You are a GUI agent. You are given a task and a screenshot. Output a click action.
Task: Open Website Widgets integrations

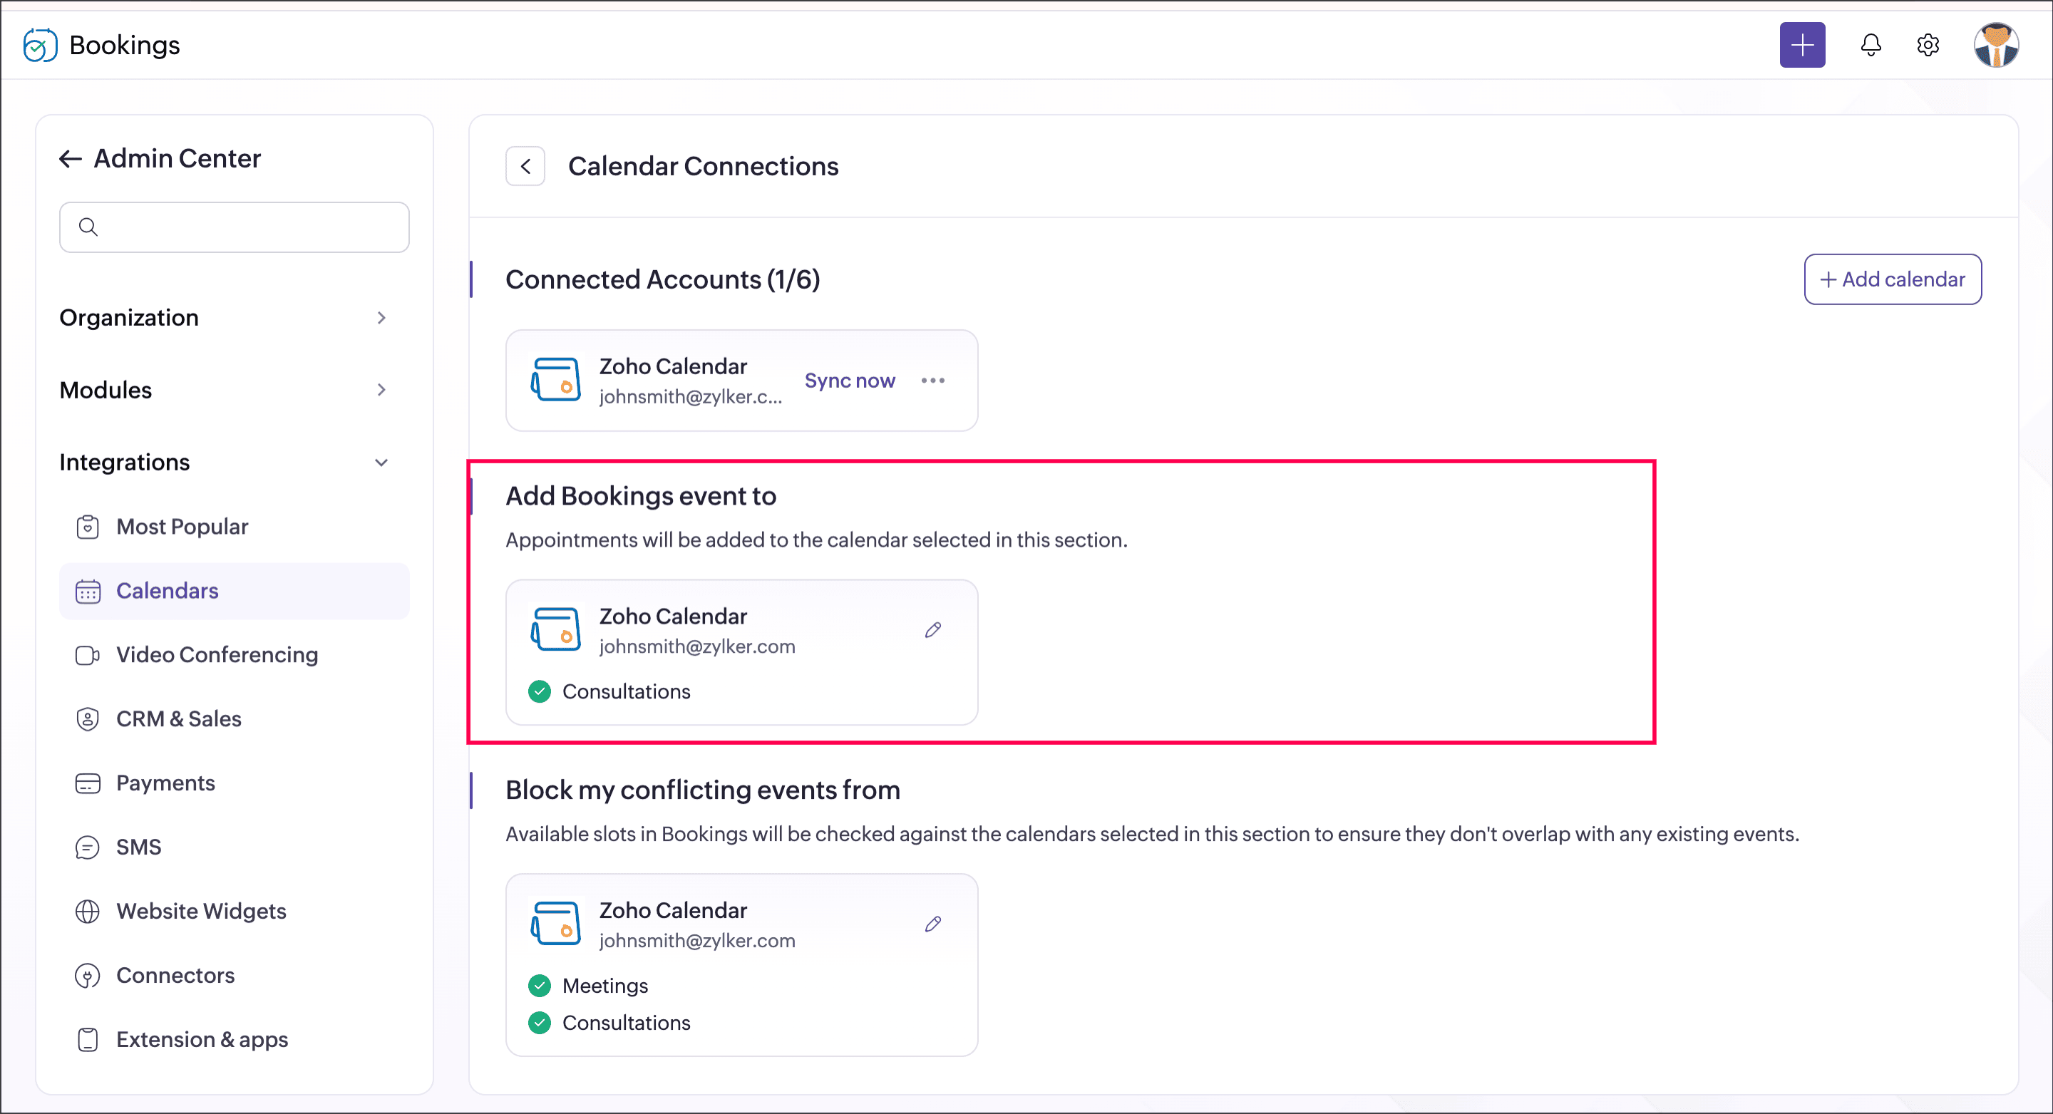click(x=235, y=912)
